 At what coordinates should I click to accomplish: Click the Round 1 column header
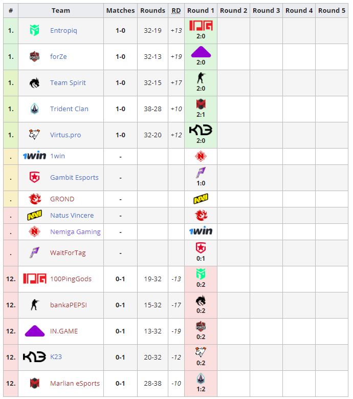coord(201,10)
